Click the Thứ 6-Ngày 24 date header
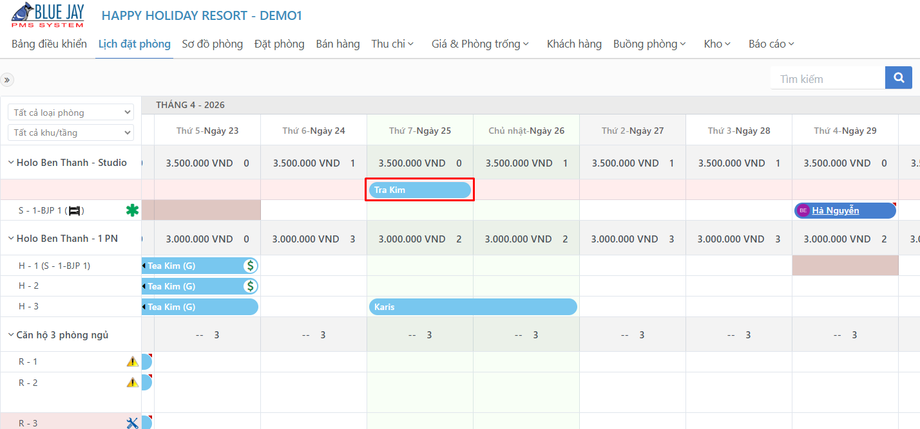 click(x=314, y=131)
